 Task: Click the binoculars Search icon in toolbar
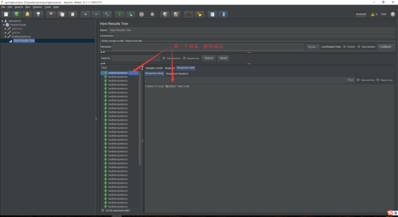tap(189, 14)
